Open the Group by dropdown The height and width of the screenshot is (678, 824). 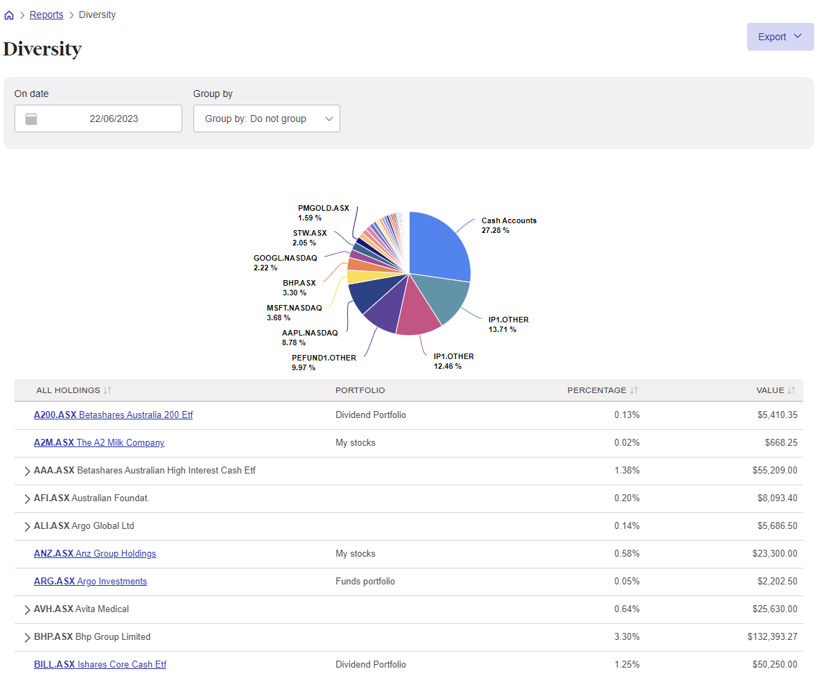click(266, 118)
